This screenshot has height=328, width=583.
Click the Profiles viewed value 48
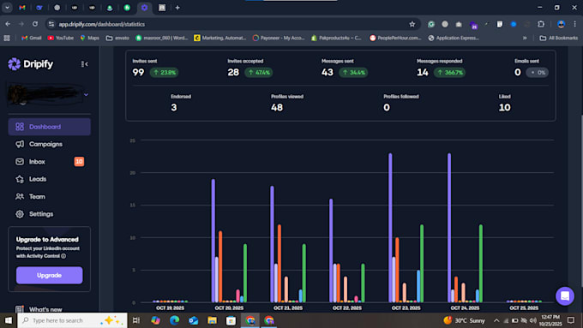coord(277,107)
